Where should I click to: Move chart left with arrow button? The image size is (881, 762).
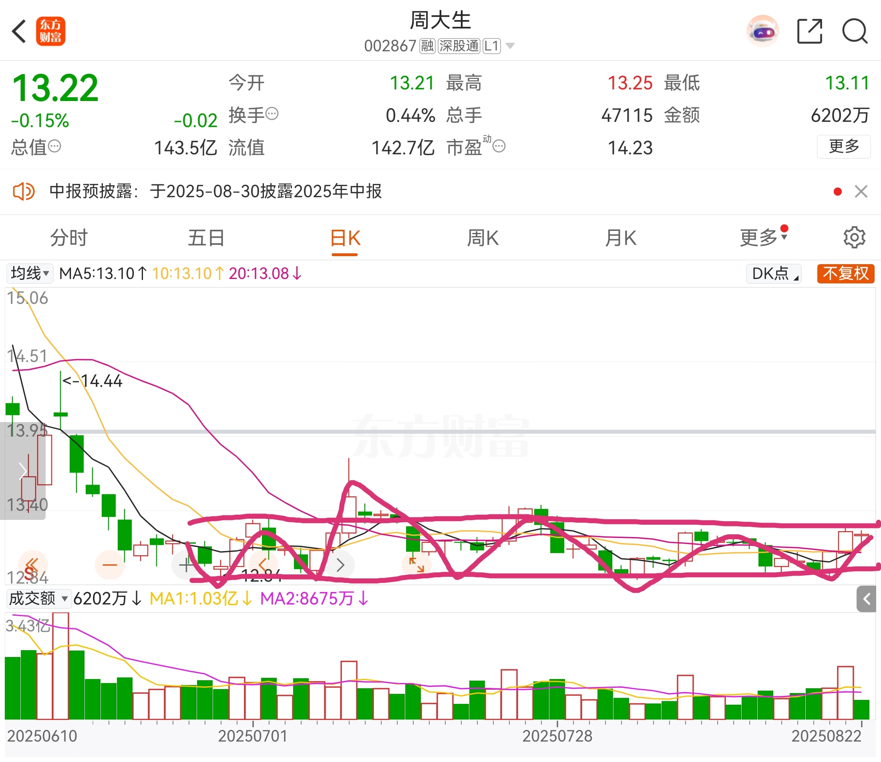coord(262,565)
